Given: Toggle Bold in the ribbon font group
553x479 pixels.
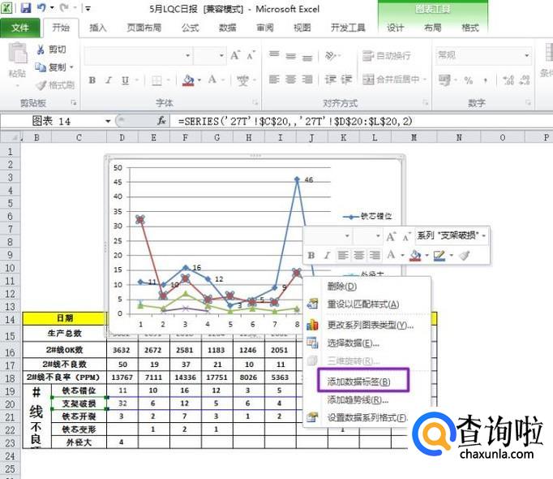Looking at the screenshot, I should 92,80.
